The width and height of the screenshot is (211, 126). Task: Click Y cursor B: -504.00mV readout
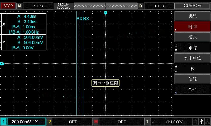30,43
